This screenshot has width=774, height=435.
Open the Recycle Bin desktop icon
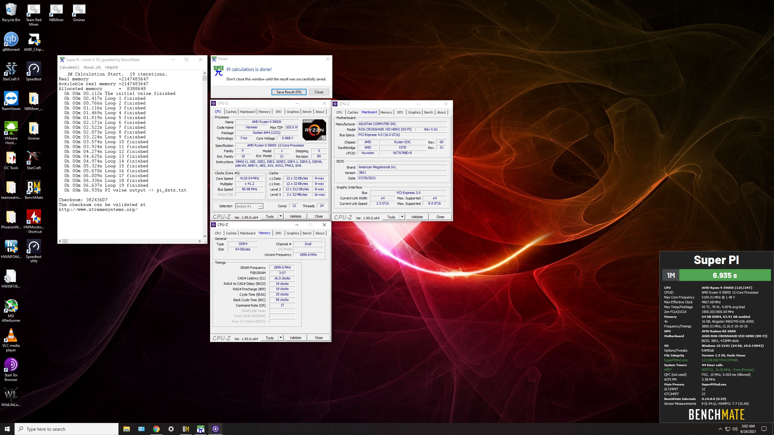click(x=11, y=12)
